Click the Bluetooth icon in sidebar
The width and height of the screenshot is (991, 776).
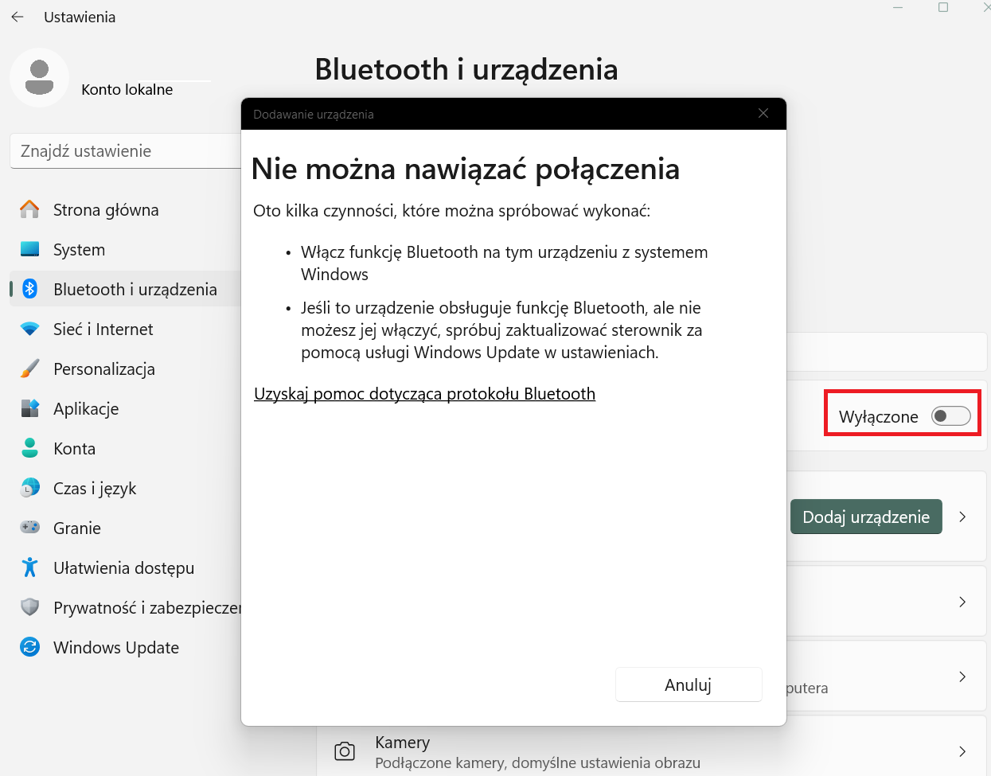point(29,289)
